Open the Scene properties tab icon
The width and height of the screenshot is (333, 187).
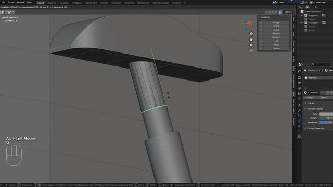click(299, 94)
